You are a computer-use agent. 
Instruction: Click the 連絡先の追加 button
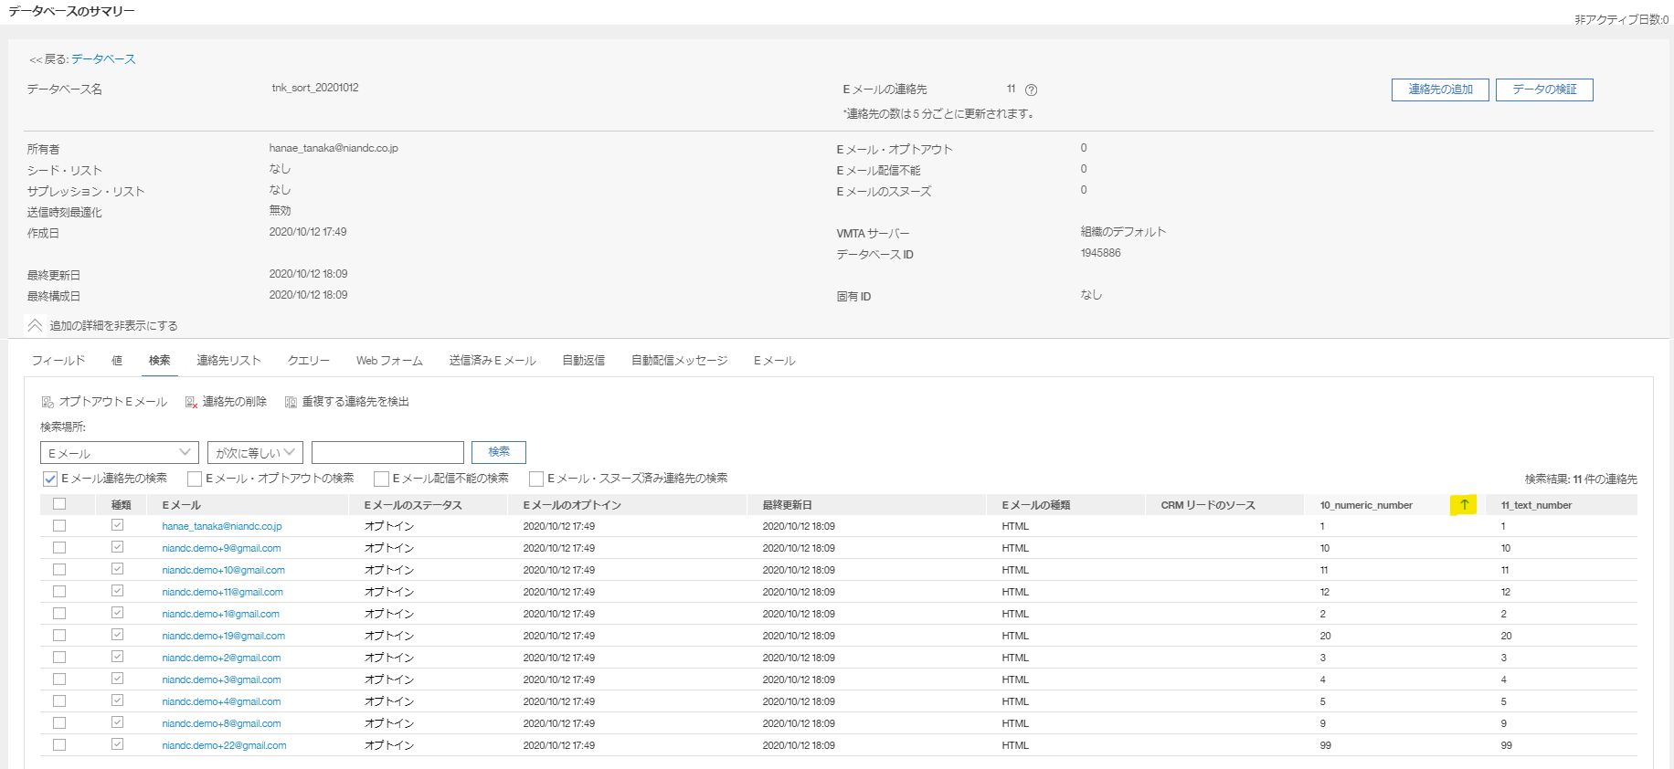(1440, 90)
